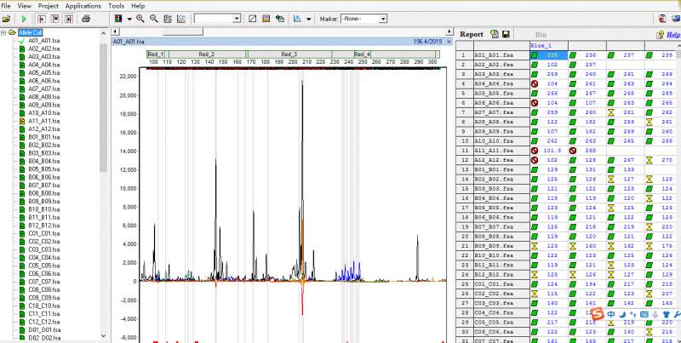Screen dimensions: 681x343
Task: Toggle the dye color display button
Action: [118, 18]
